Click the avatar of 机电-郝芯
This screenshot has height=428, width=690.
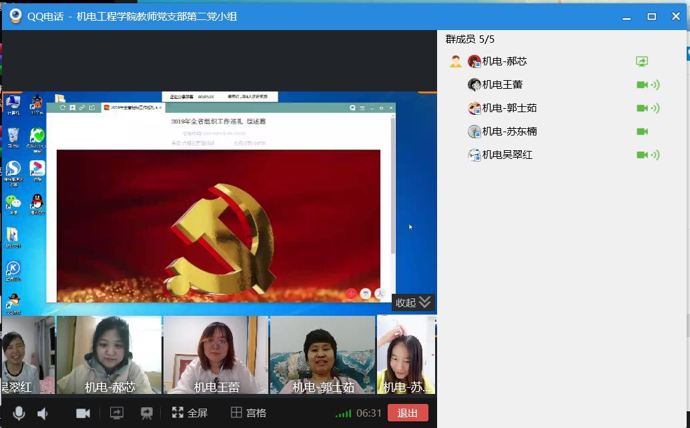pos(474,61)
